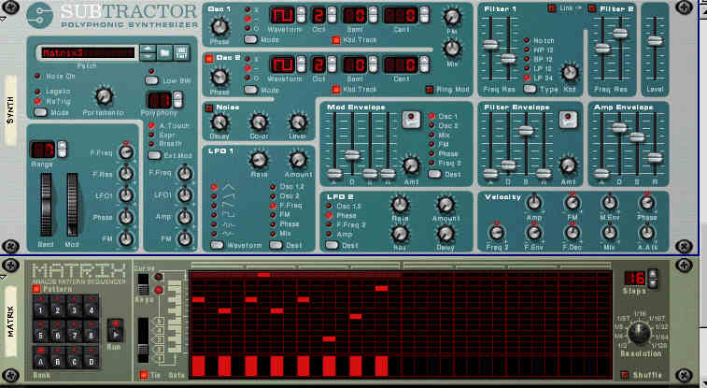Collapse the Subtractor device with fold triangle

[x=3, y=20]
